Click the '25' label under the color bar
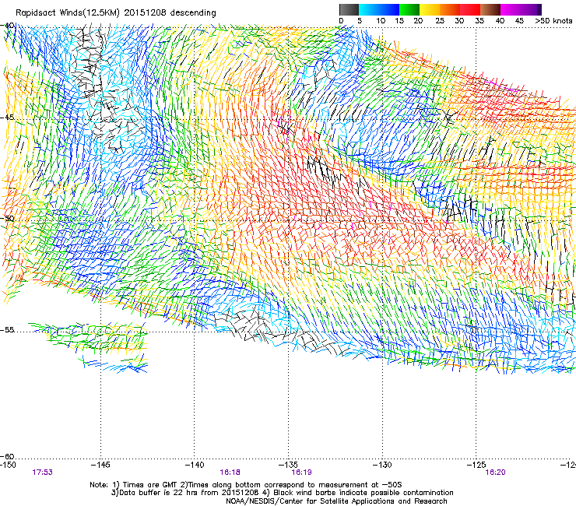The height and width of the screenshot is (506, 576). [x=440, y=21]
